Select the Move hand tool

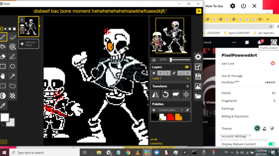pyautogui.click(x=3, y=76)
